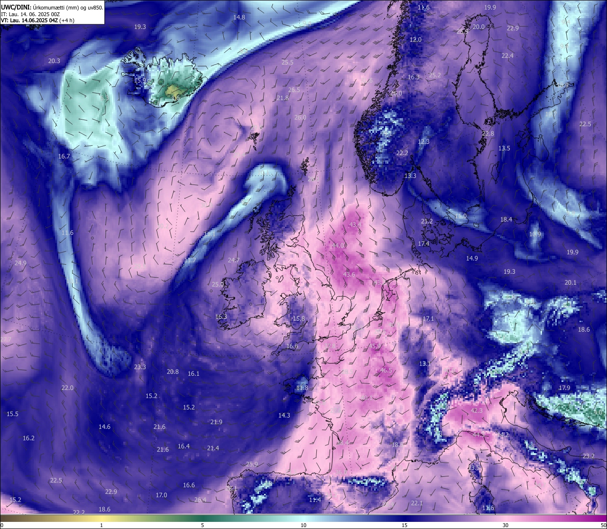Click the 14.8 value label
This screenshot has width=607, height=529.
[x=239, y=17]
